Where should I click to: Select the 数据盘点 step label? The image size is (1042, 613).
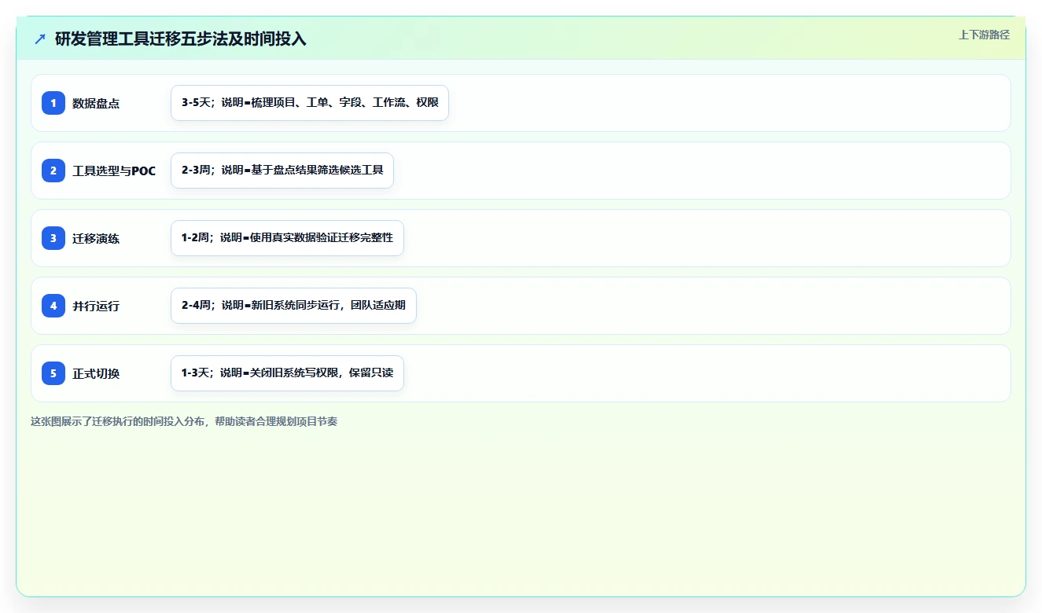[96, 103]
